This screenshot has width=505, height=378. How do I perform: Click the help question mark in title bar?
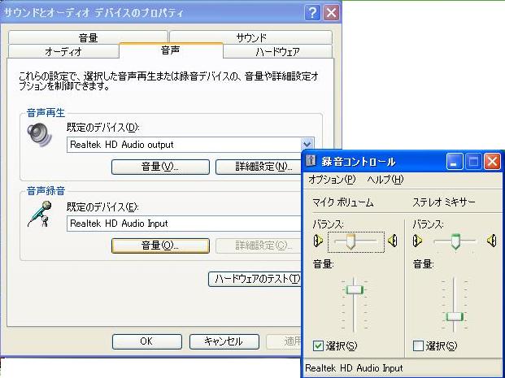312,13
